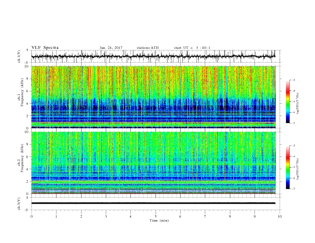Click time-axis tick label "7"
The width and height of the screenshot is (315, 243).
(205, 216)
